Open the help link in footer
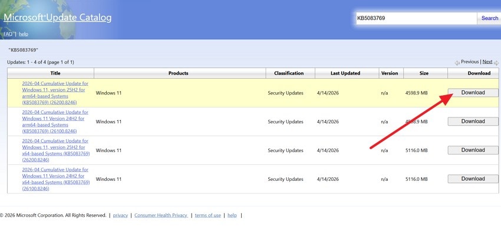The image size is (501, 229). pyautogui.click(x=232, y=215)
